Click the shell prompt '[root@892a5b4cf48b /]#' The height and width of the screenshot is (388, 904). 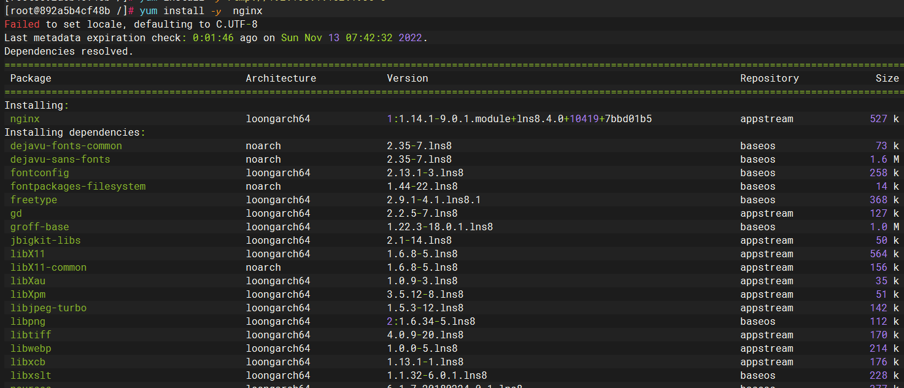click(69, 11)
